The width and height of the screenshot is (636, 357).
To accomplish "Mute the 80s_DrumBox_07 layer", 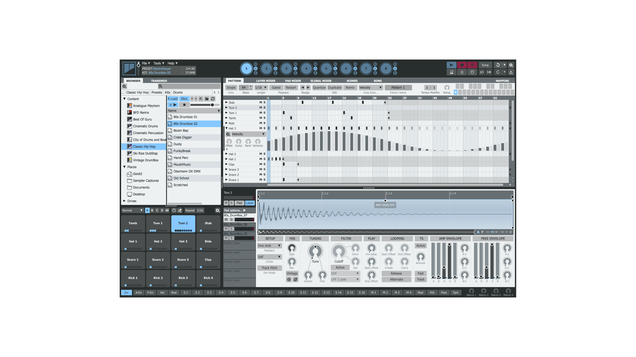I will tap(226, 219).
